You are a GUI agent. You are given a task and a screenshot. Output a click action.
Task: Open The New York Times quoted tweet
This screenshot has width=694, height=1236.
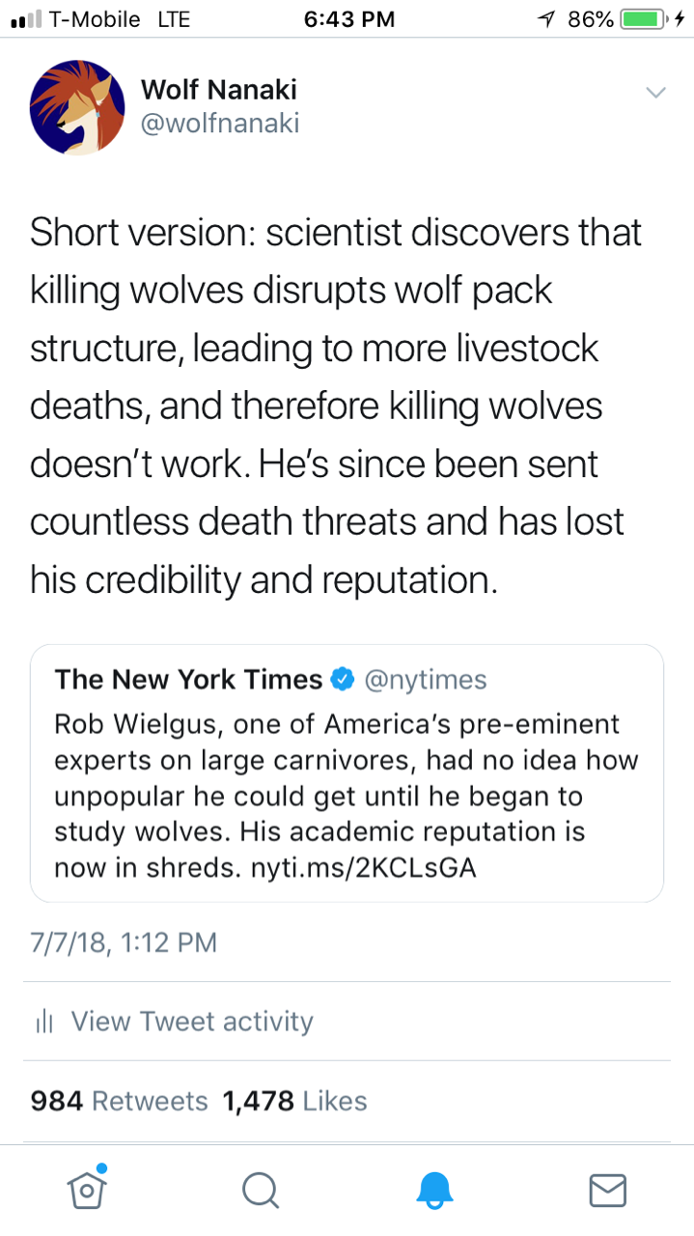[347, 772]
